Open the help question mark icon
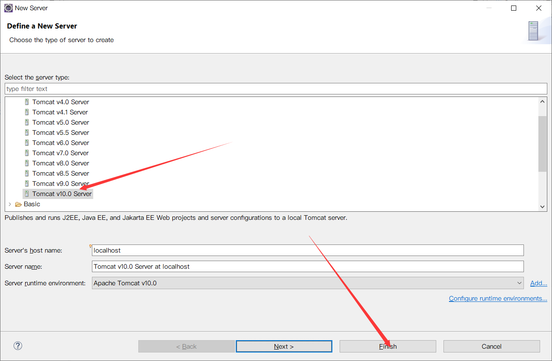The image size is (552, 361). (18, 346)
